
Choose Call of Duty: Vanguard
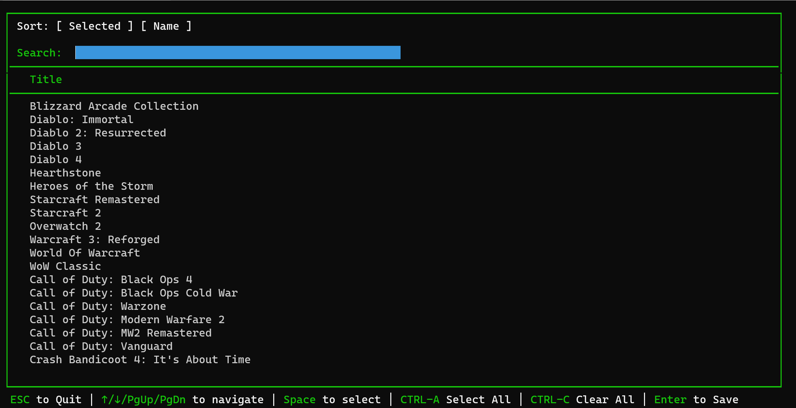pos(101,346)
